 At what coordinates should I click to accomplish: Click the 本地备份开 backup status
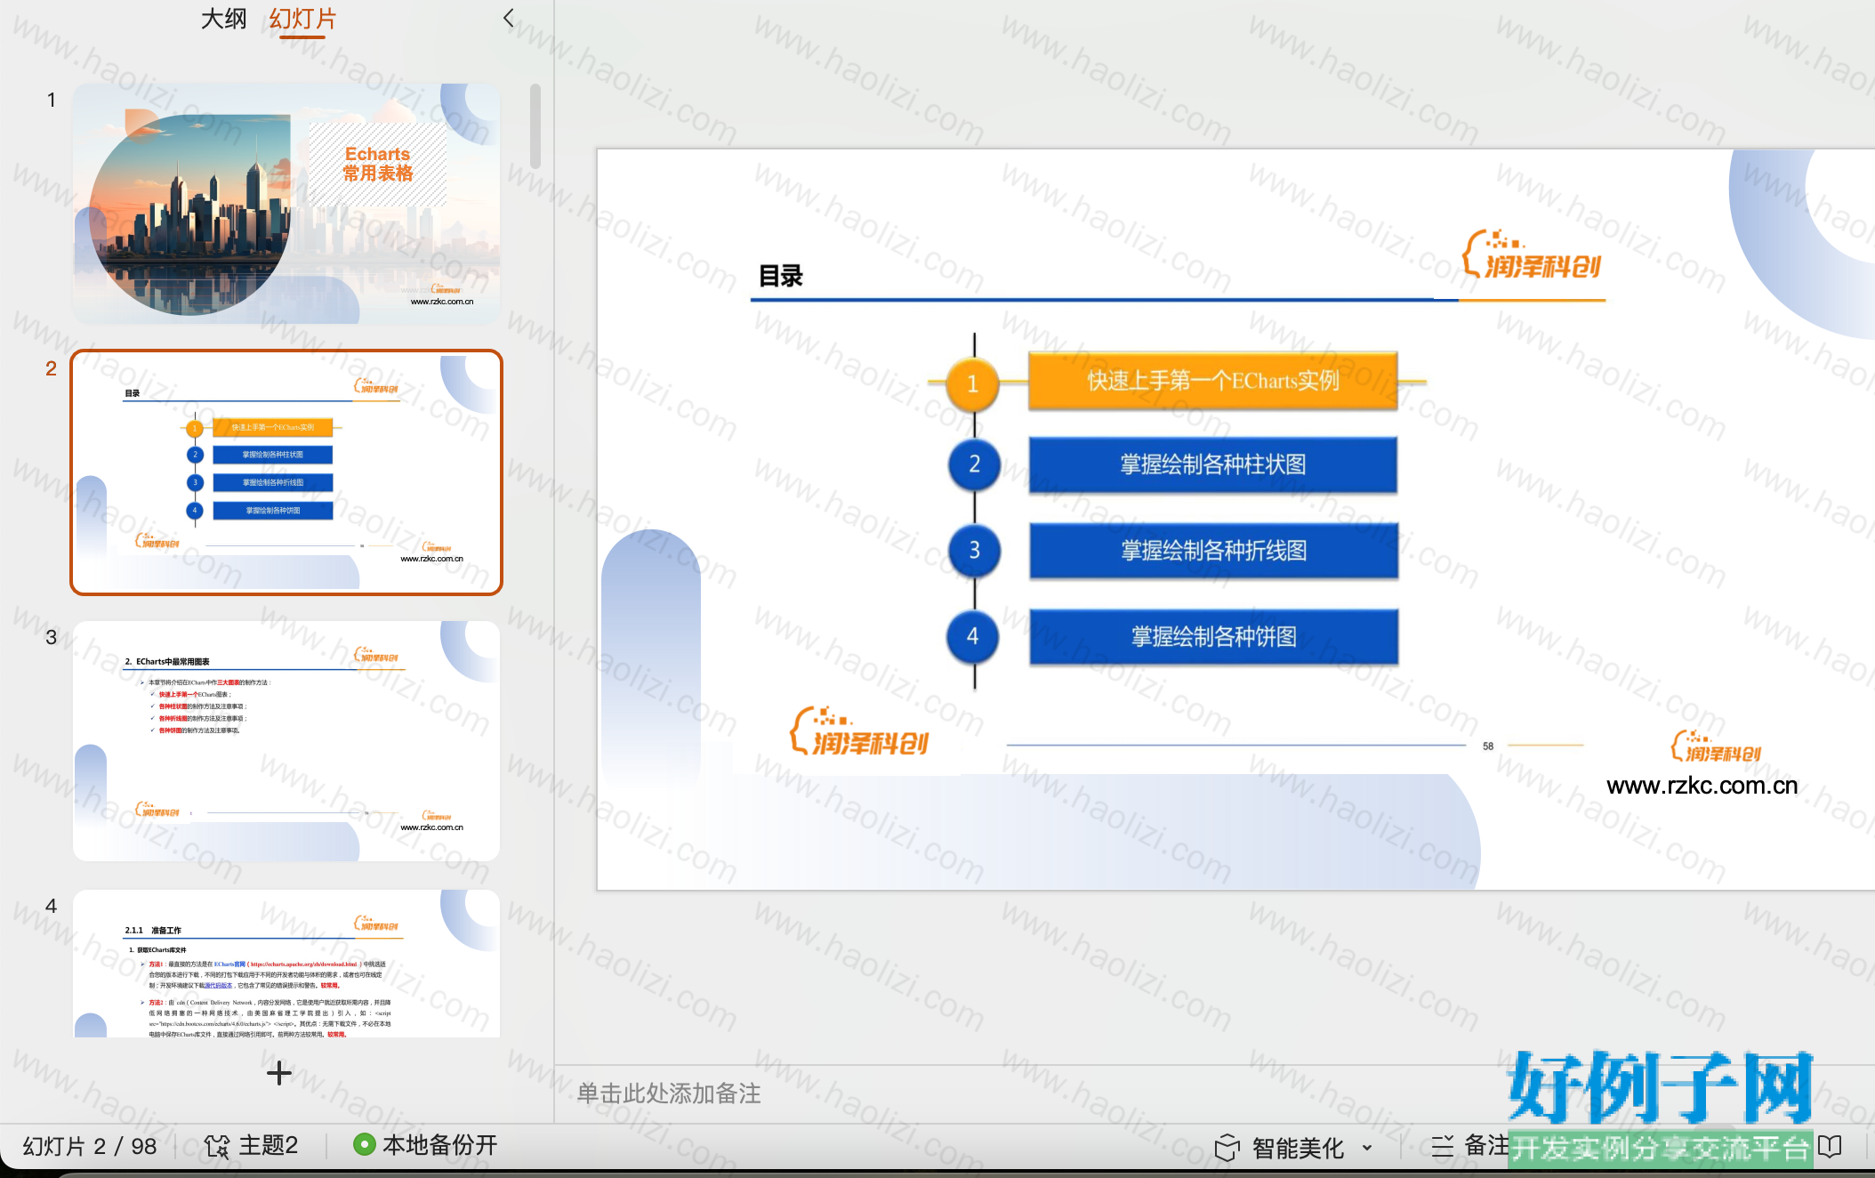coord(425,1145)
